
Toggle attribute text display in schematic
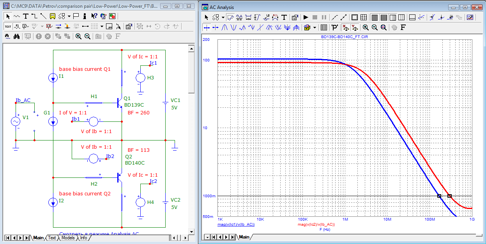pyautogui.click(x=16, y=26)
